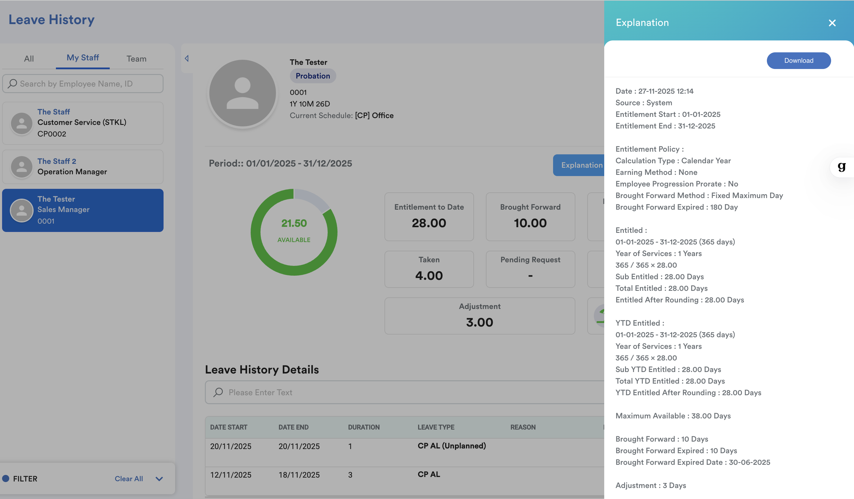This screenshot has width=854, height=499.
Task: Select The Staff 2 Operation Manager card
Action: pos(83,167)
